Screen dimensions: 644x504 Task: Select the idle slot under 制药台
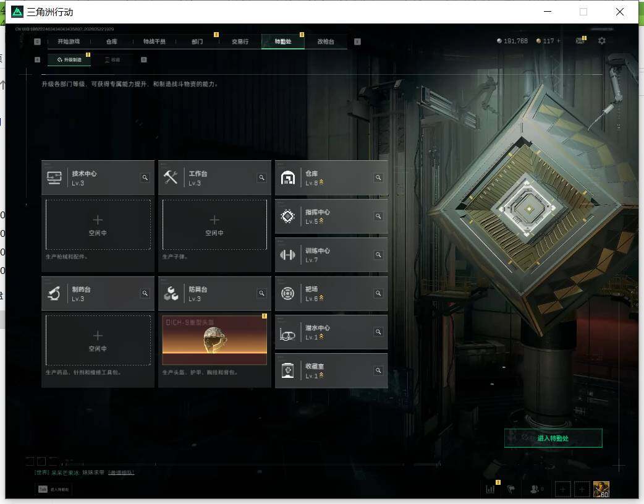point(98,340)
